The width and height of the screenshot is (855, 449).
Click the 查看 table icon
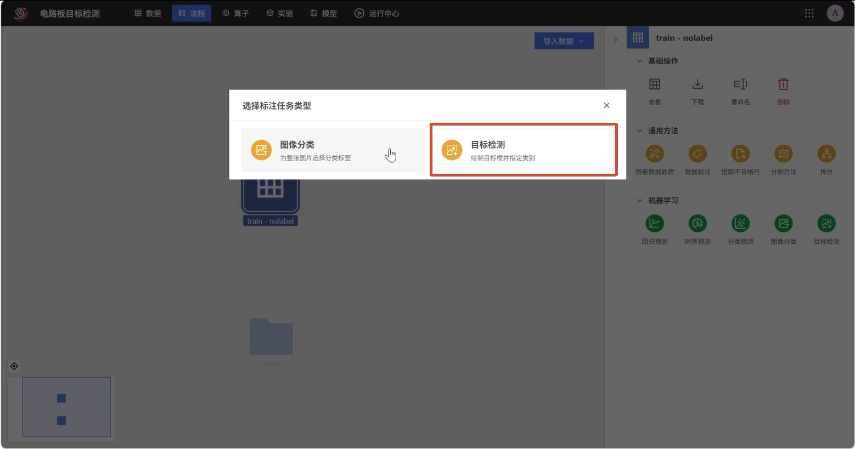[x=655, y=84]
